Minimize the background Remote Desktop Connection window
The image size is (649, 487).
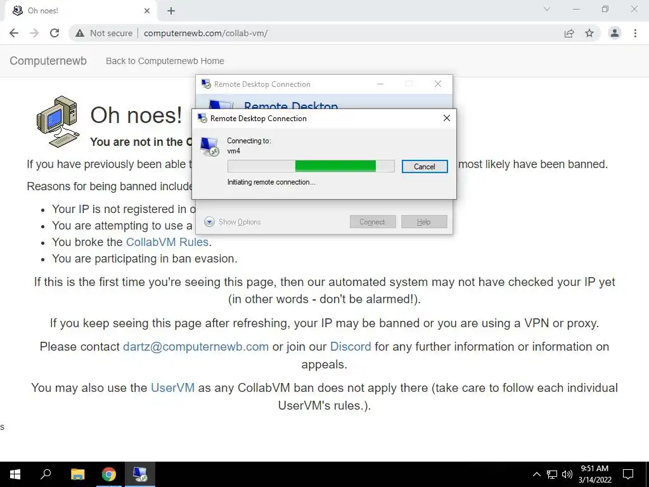pos(380,84)
